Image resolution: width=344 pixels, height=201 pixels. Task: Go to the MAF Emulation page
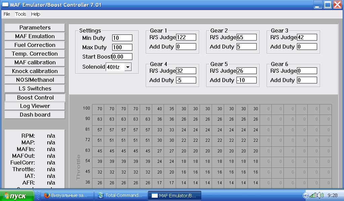tap(35, 36)
